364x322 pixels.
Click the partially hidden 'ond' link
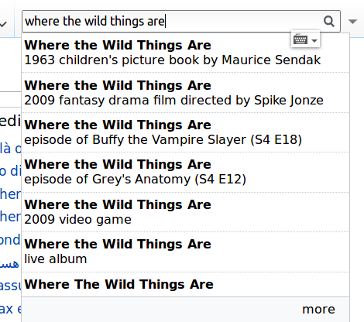point(10,240)
